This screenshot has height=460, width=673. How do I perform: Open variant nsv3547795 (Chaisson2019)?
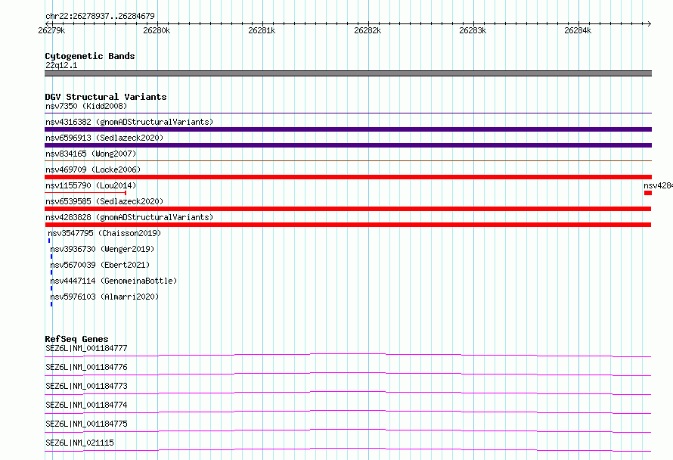(104, 233)
